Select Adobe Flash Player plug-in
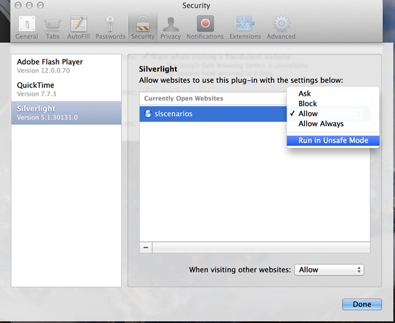The image size is (395, 323). [x=66, y=66]
